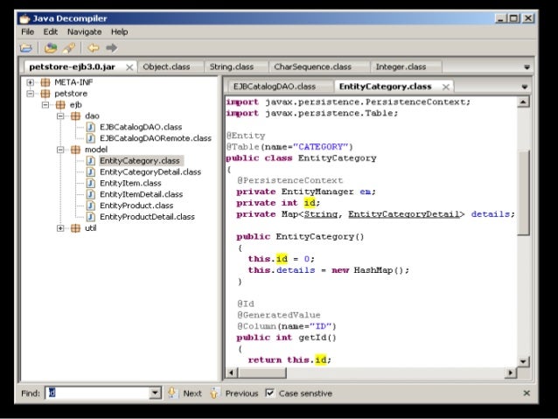Click the code view scroll right arrow
558x419 pixels.
pos(511,373)
